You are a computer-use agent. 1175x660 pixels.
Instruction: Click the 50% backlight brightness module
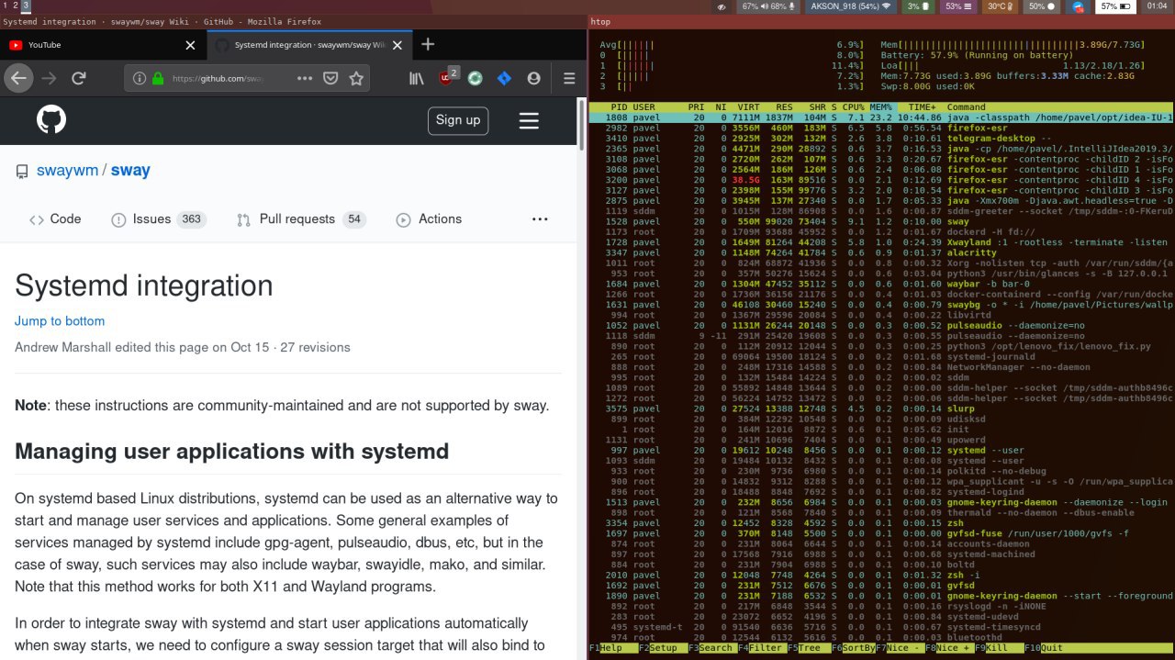1041,6
